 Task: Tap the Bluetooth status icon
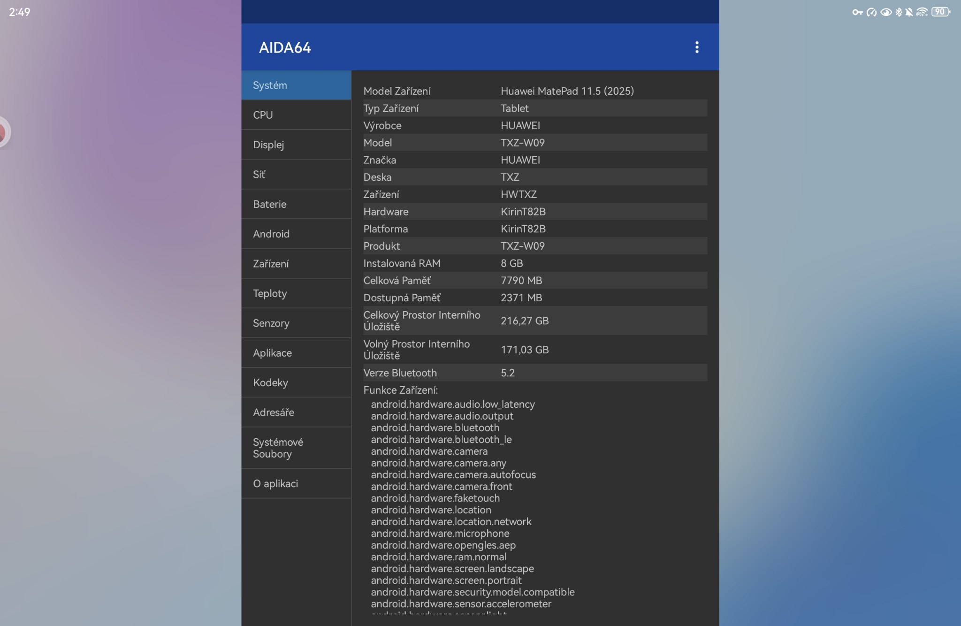pos(899,12)
